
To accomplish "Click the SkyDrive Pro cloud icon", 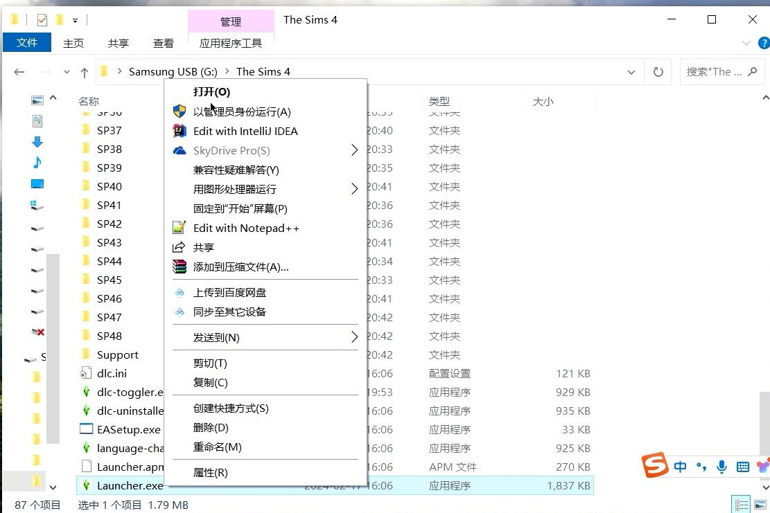I will pos(180,150).
